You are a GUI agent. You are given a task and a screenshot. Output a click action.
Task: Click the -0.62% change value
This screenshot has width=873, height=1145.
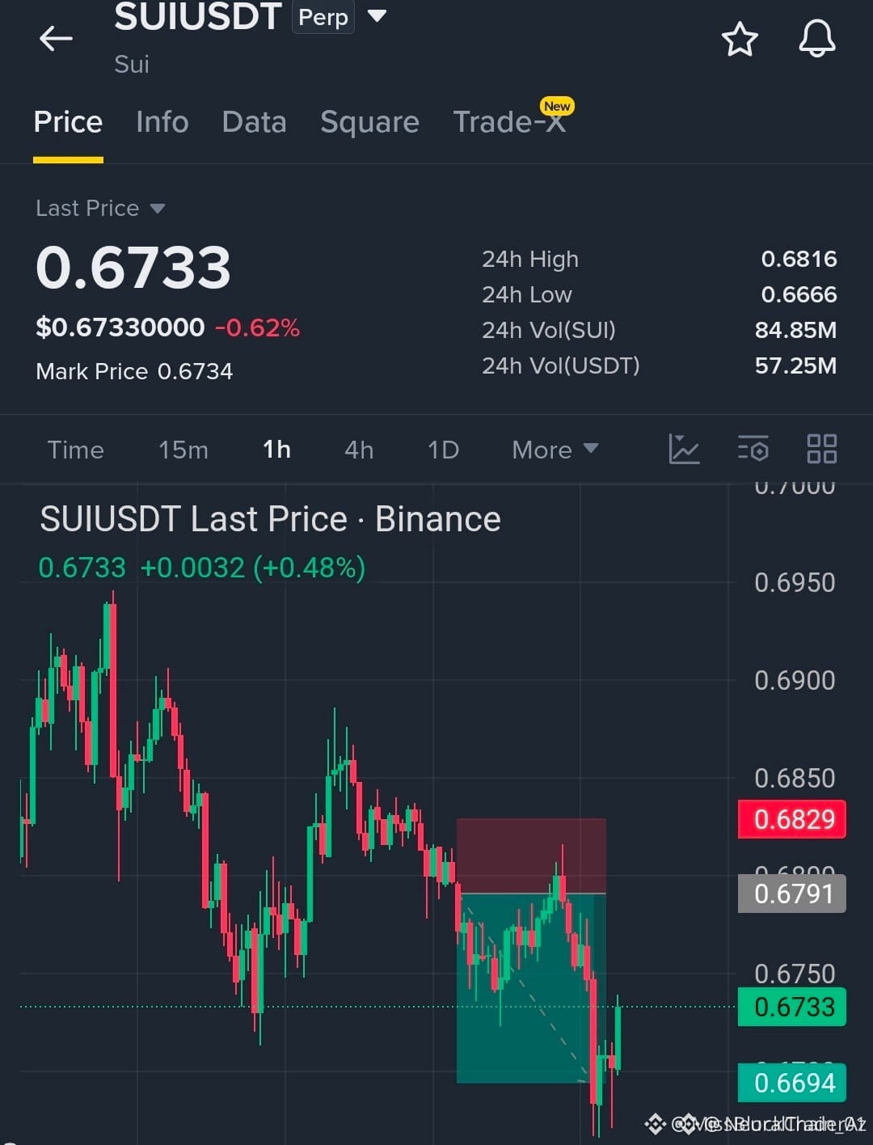(x=257, y=327)
